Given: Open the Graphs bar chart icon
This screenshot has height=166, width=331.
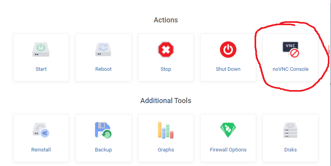Looking at the screenshot, I should point(166,130).
